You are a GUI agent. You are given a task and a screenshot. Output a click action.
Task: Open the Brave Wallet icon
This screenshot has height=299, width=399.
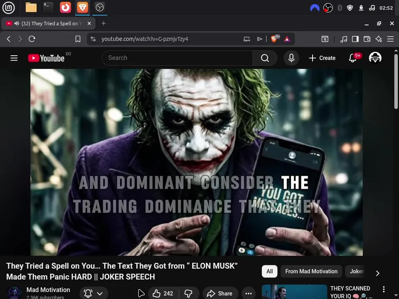[367, 39]
